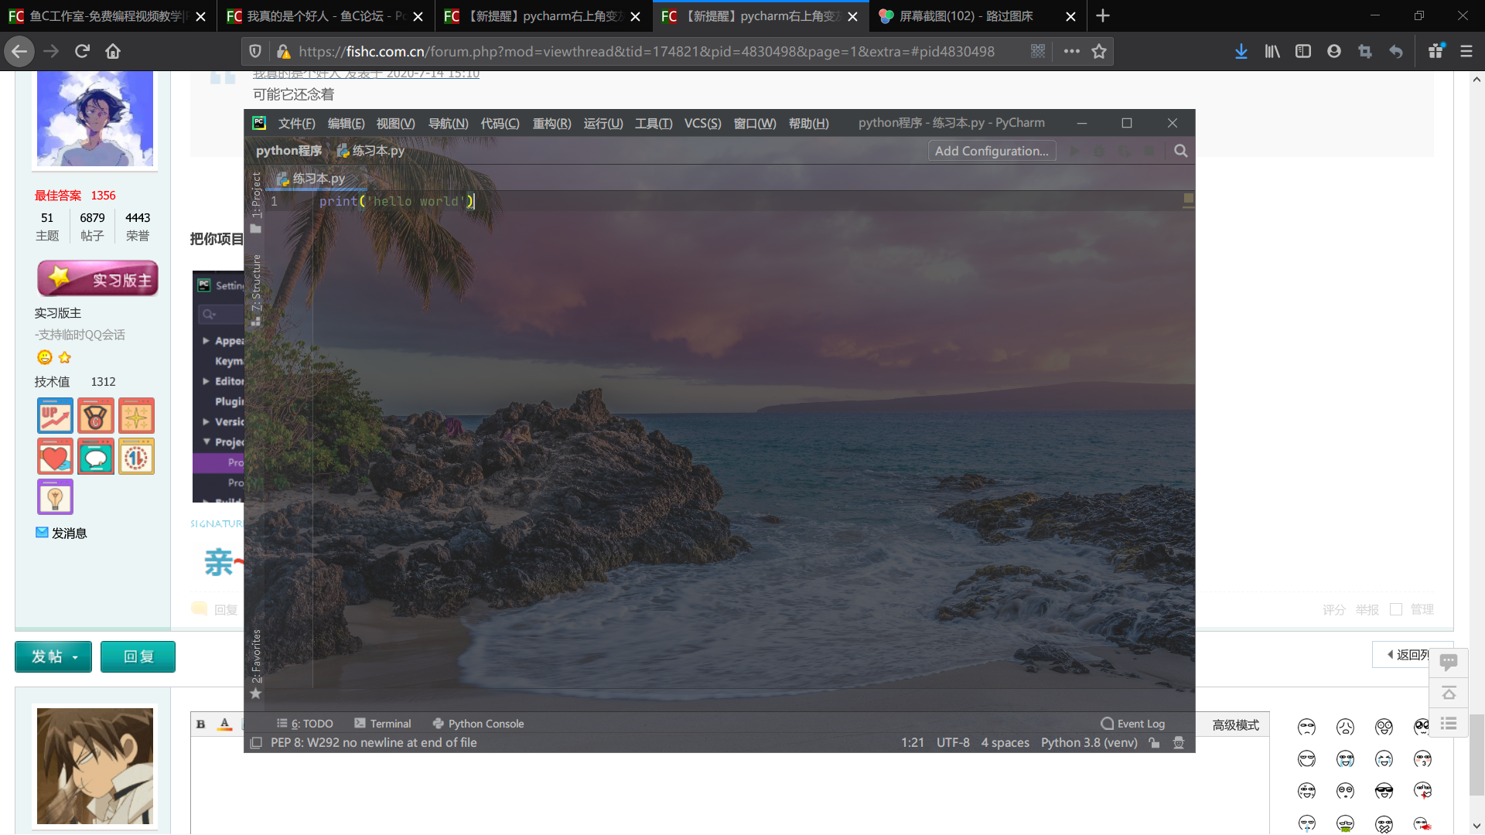Insert the sunglasses emoticon
Viewport: 1485px width, 835px height.
tap(1384, 791)
